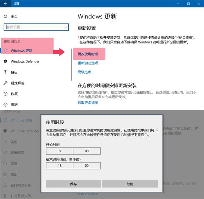Open 备份 backup in top sidebar
Screen dimensions: 204x199
click(14, 72)
